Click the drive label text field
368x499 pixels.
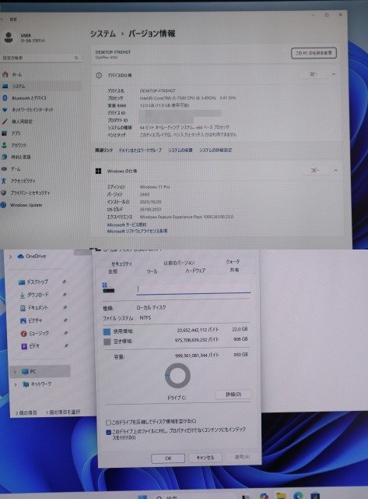pos(194,288)
